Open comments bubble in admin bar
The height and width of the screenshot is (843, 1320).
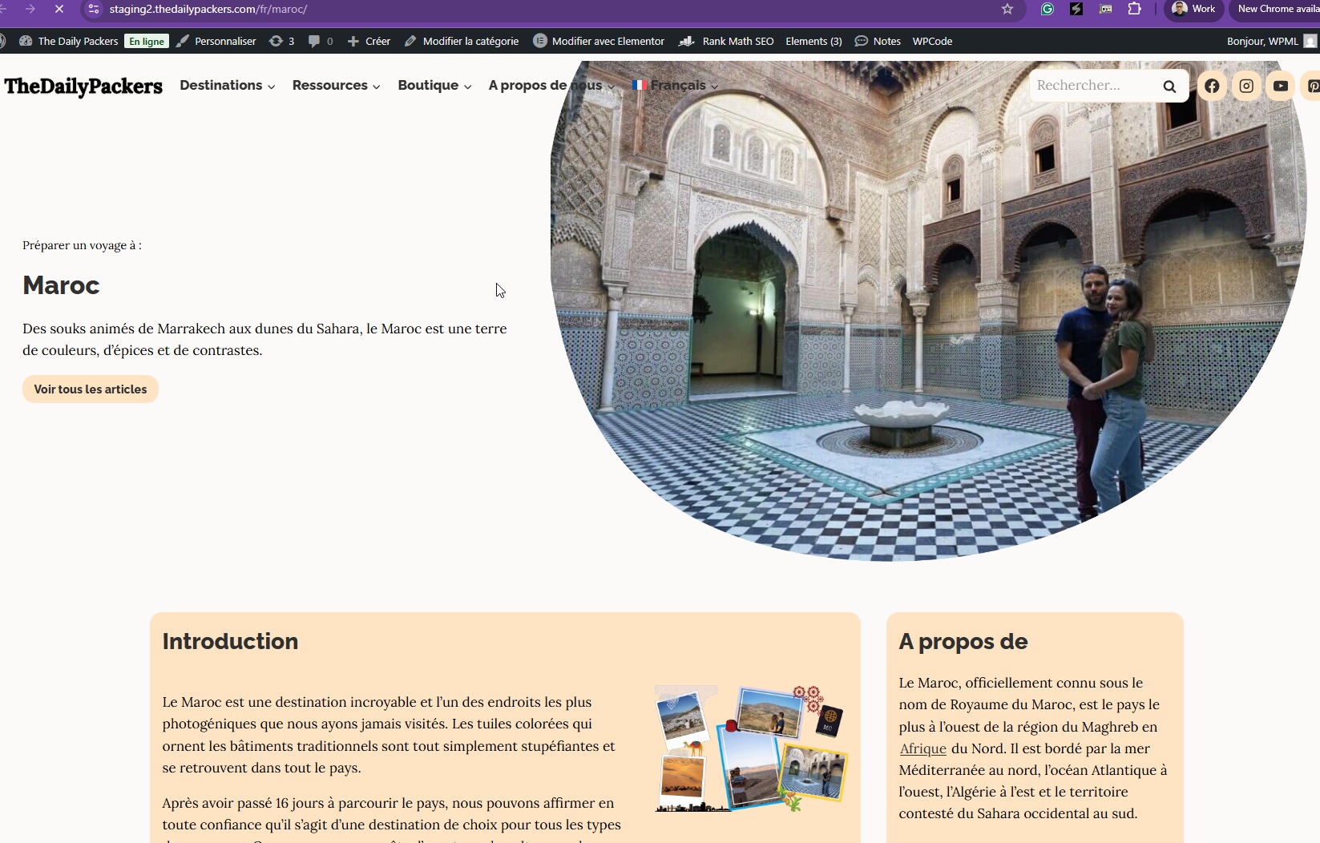point(321,41)
